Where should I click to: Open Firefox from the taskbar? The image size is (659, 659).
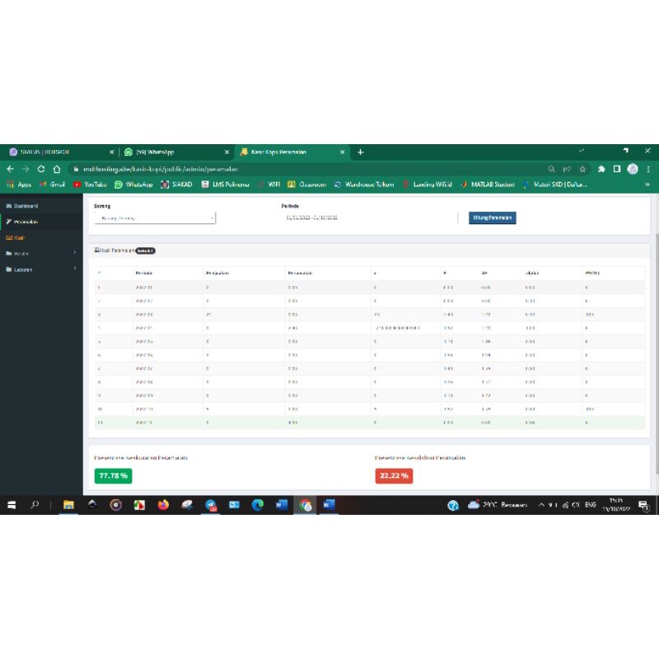(163, 505)
